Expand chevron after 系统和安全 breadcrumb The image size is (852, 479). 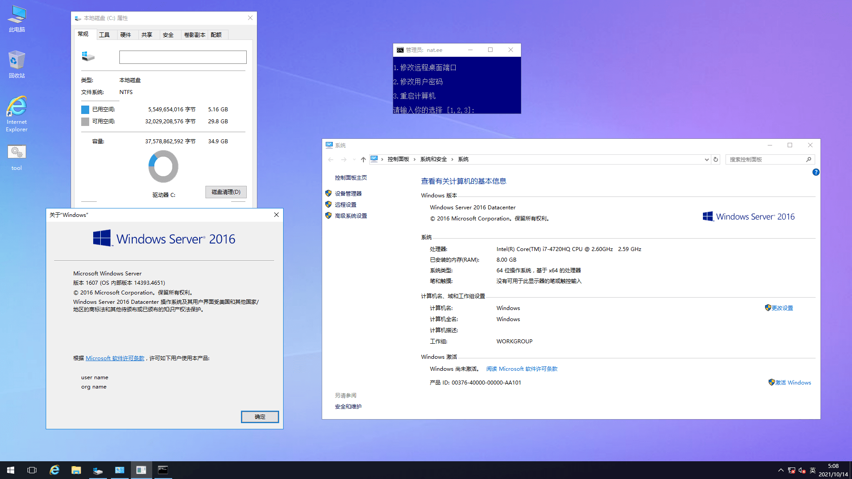pyautogui.click(x=452, y=159)
